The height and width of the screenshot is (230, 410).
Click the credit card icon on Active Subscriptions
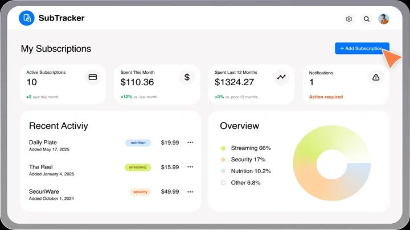[x=93, y=77]
